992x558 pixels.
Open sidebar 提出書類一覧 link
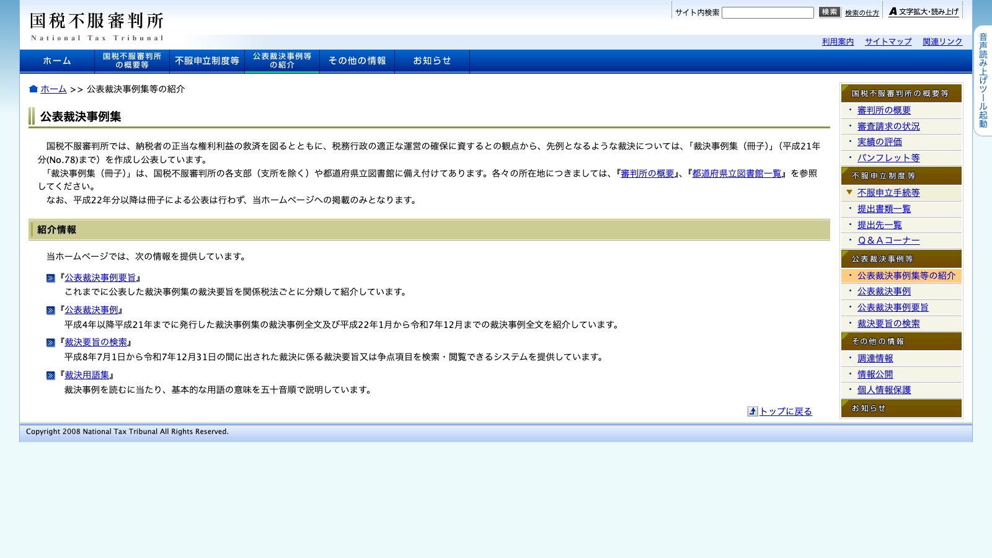point(884,209)
